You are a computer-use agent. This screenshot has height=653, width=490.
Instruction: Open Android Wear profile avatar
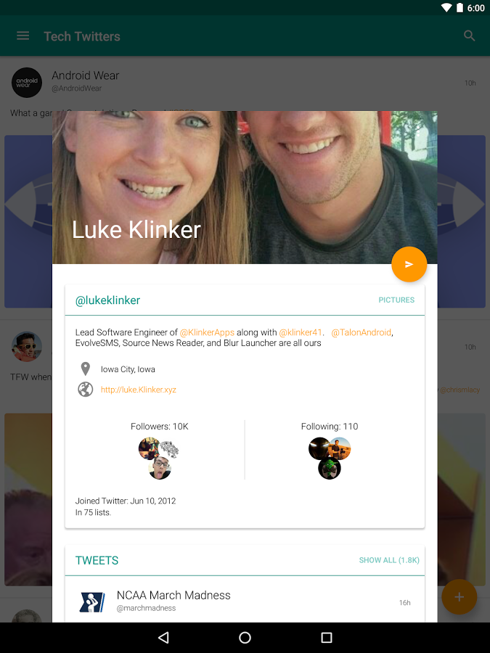(x=27, y=83)
